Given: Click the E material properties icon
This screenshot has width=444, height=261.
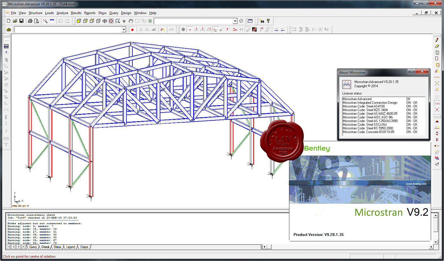Looking at the screenshot, I should (x=437, y=139).
